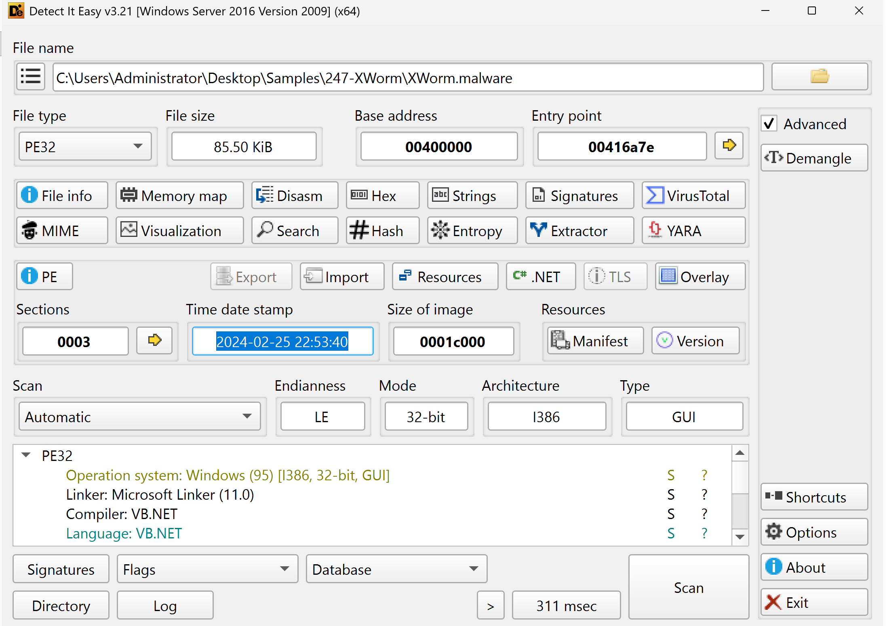
Task: Open Memory map viewer
Action: pyautogui.click(x=180, y=196)
